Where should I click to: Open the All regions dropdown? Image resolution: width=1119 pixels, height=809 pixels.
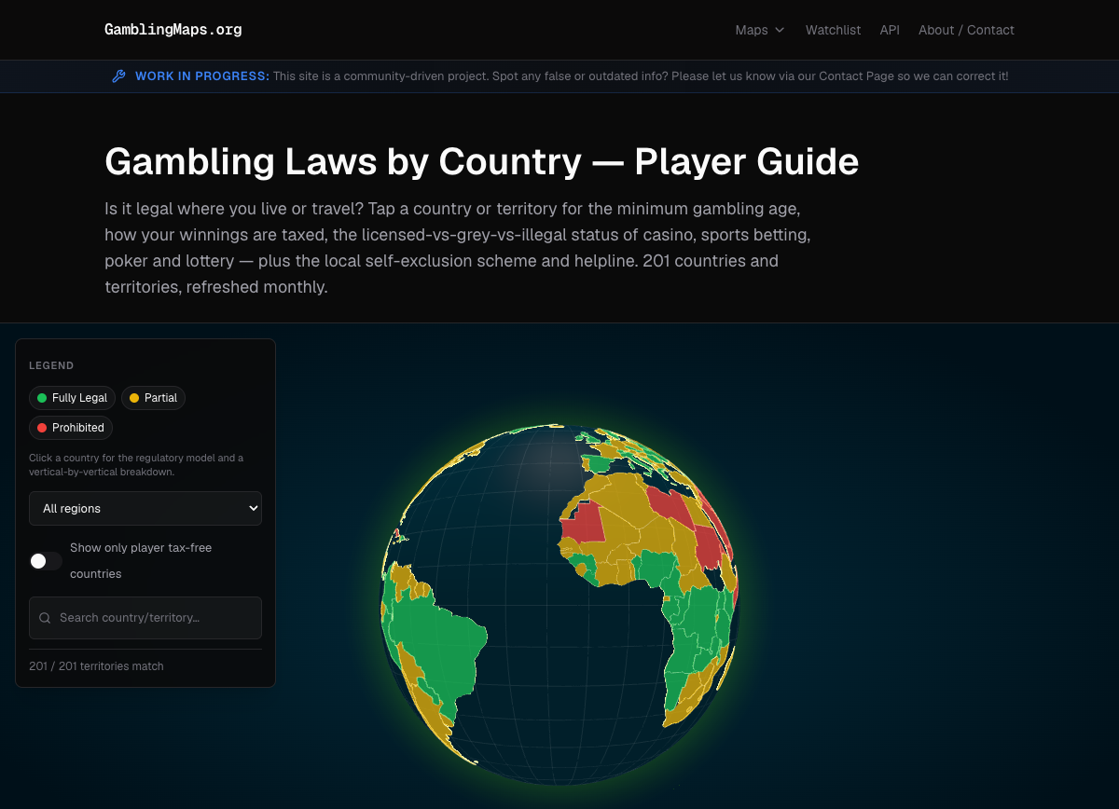[145, 509]
